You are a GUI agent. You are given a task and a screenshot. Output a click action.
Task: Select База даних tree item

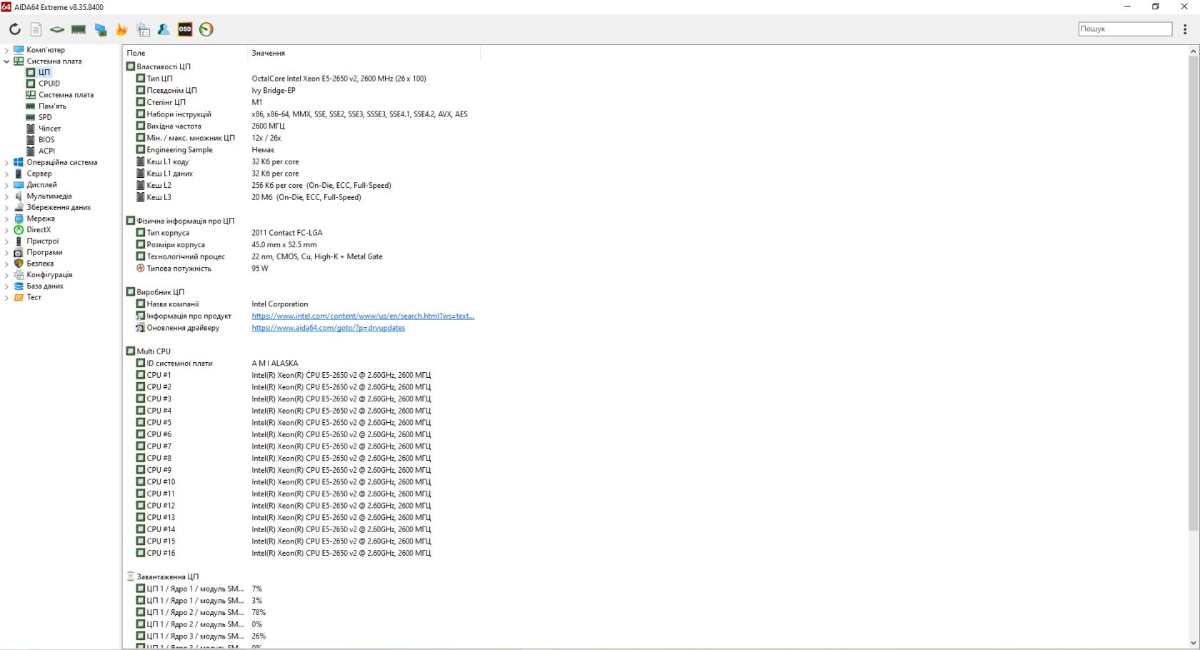click(x=45, y=286)
